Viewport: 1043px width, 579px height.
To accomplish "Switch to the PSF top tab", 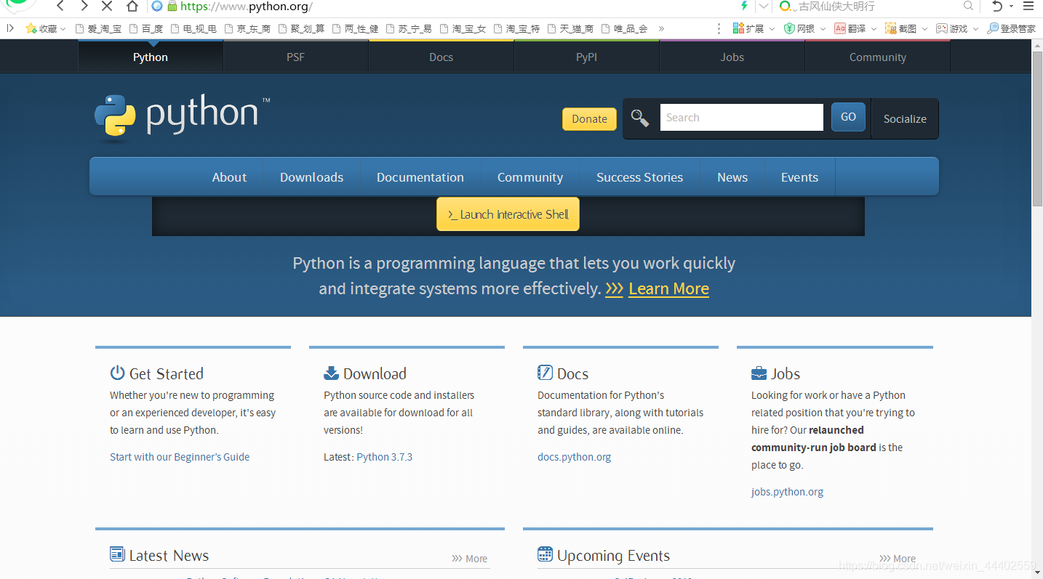I will tap(295, 57).
